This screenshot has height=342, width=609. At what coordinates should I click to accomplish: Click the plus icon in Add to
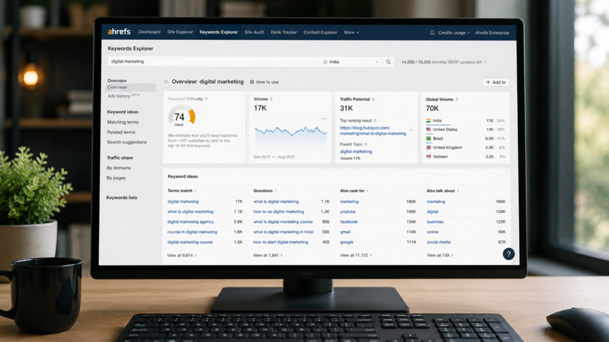click(x=488, y=82)
